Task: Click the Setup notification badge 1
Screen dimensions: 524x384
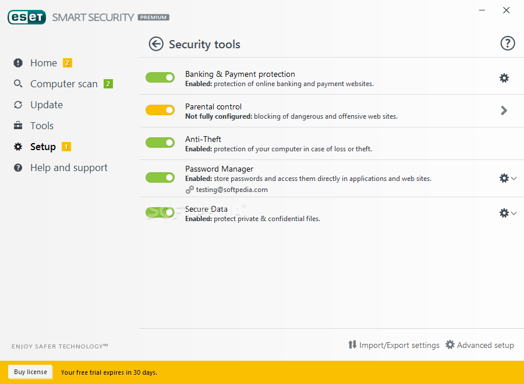Action: pyautogui.click(x=66, y=147)
